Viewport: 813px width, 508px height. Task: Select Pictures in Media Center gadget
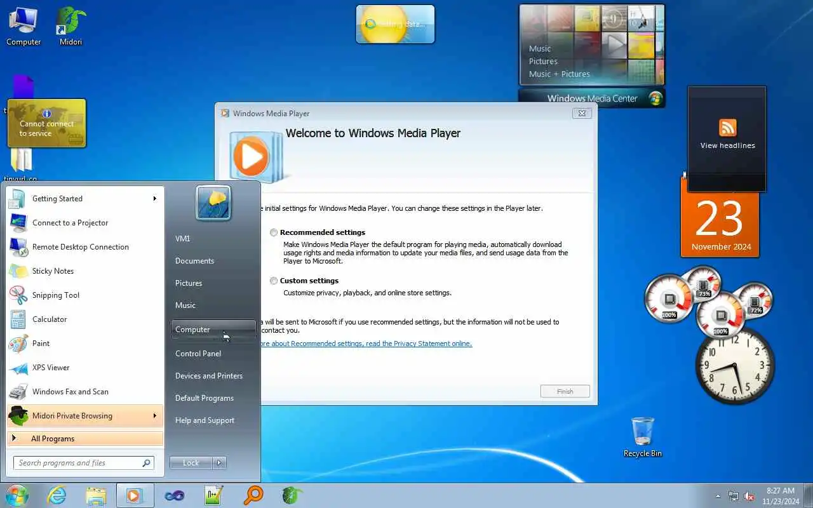pos(543,62)
